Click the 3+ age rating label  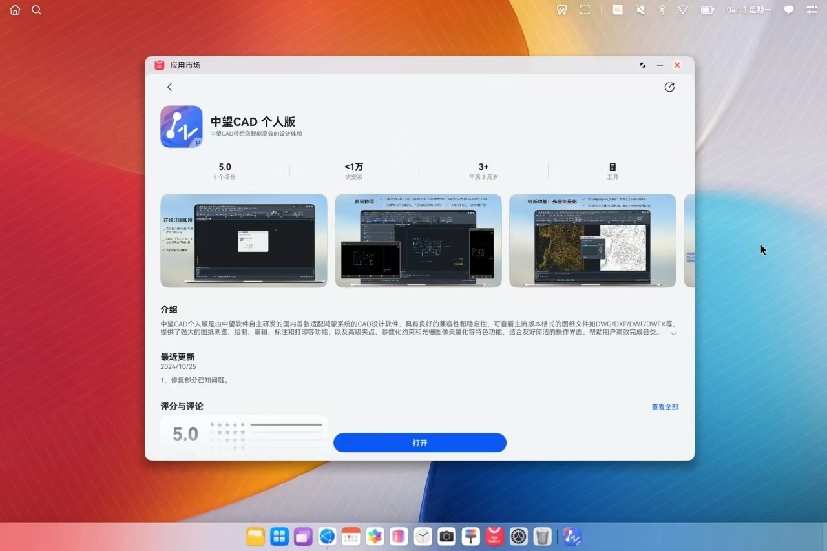click(x=483, y=167)
